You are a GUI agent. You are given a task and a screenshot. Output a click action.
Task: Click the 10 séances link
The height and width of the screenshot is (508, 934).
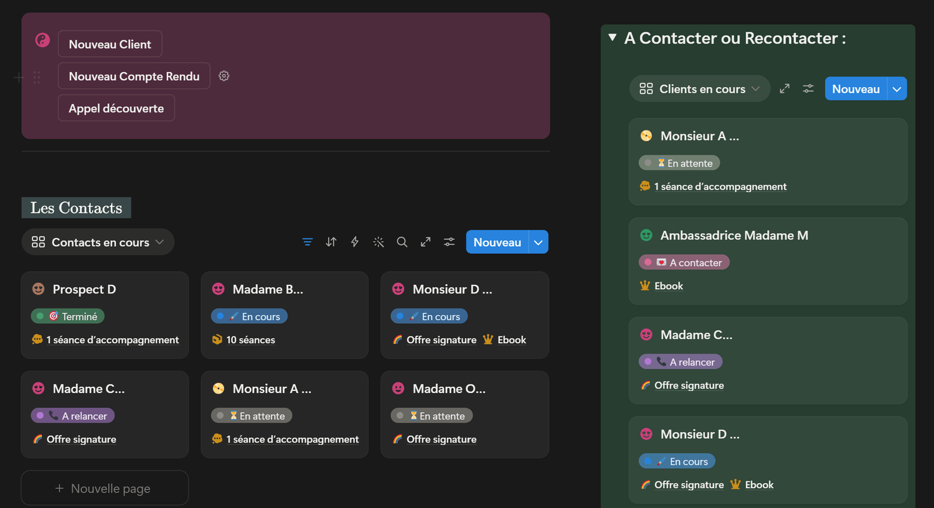click(x=250, y=339)
